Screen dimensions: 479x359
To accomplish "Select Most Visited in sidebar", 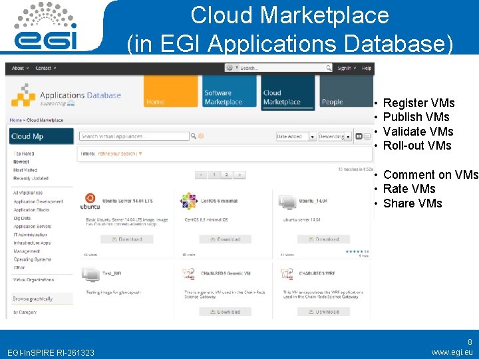I will (25, 170).
